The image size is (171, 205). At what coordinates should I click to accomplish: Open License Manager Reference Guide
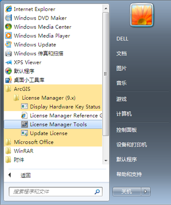53,115
